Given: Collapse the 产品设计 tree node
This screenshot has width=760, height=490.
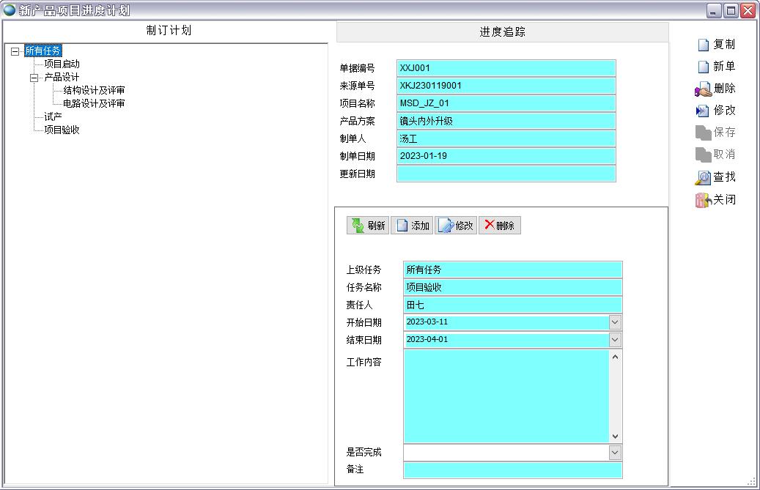Looking at the screenshot, I should click(34, 78).
